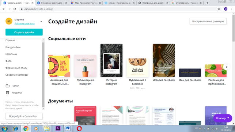The width and height of the screenshot is (235, 132).
Task: Bookmark this page with the star icon
Action: [x=219, y=9]
